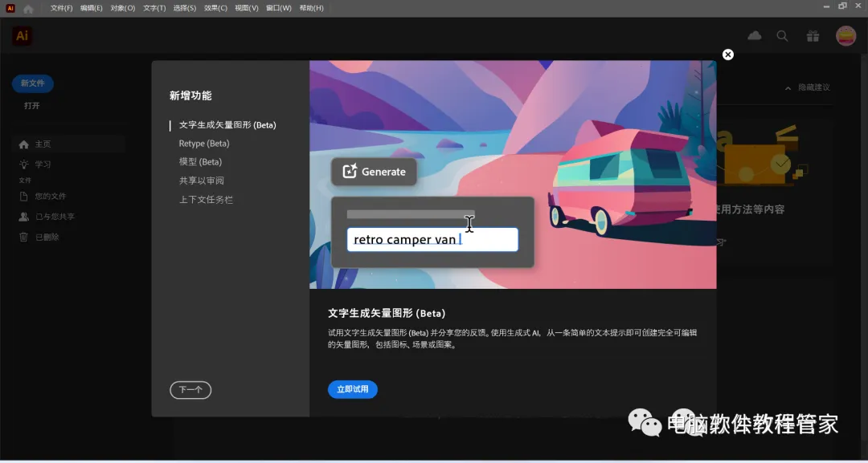Close the new features dialog with X
868x463 pixels.
tap(728, 54)
